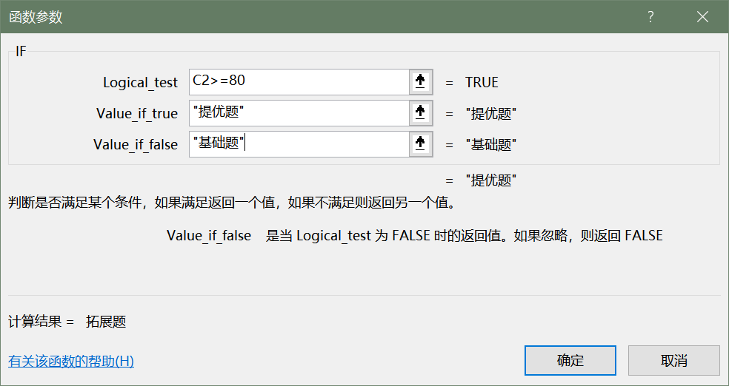
Task: Open the 有关该函数的帮助(H) link
Action: (71, 362)
